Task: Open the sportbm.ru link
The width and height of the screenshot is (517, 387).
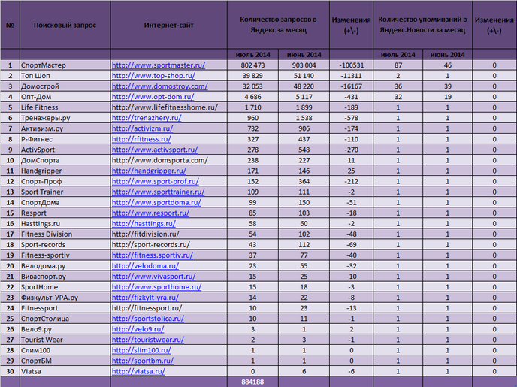Action: click(x=143, y=361)
